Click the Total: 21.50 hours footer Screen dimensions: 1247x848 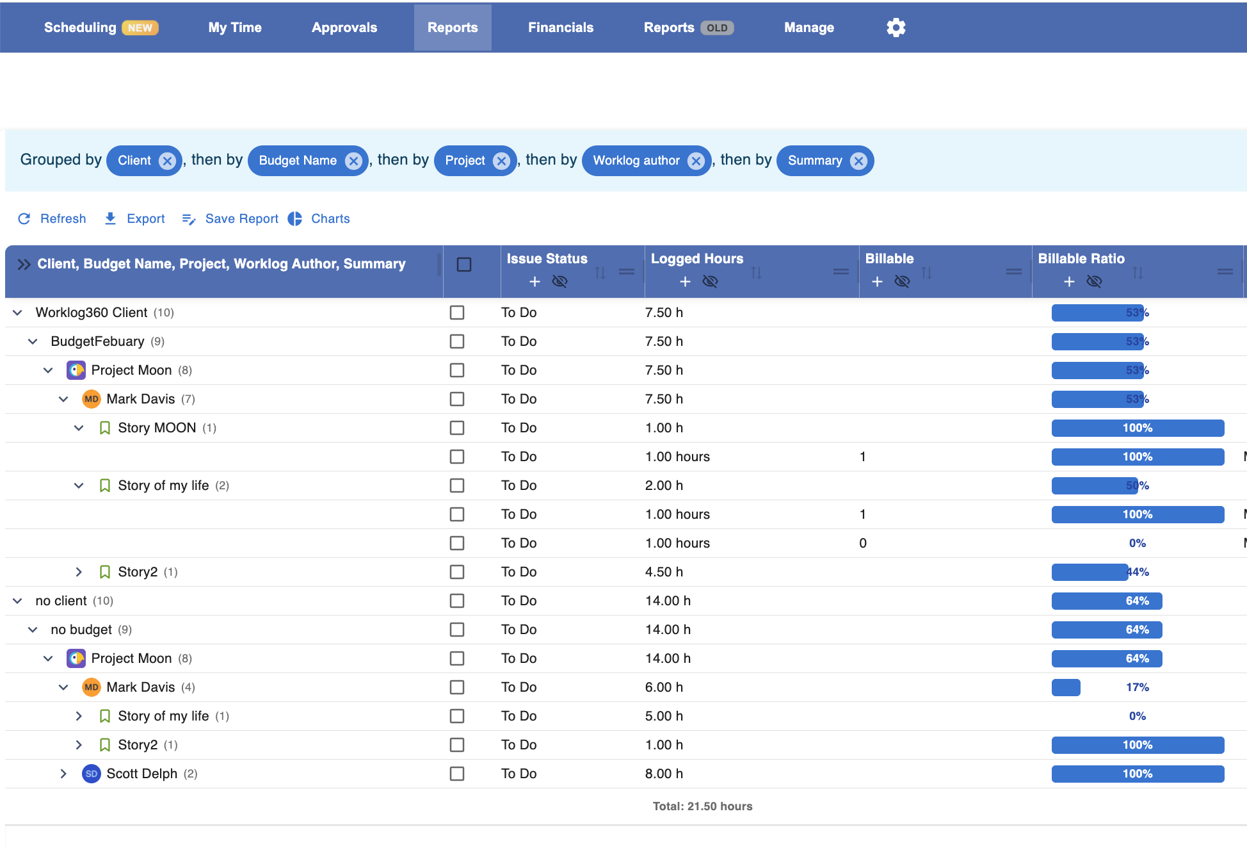click(x=702, y=806)
